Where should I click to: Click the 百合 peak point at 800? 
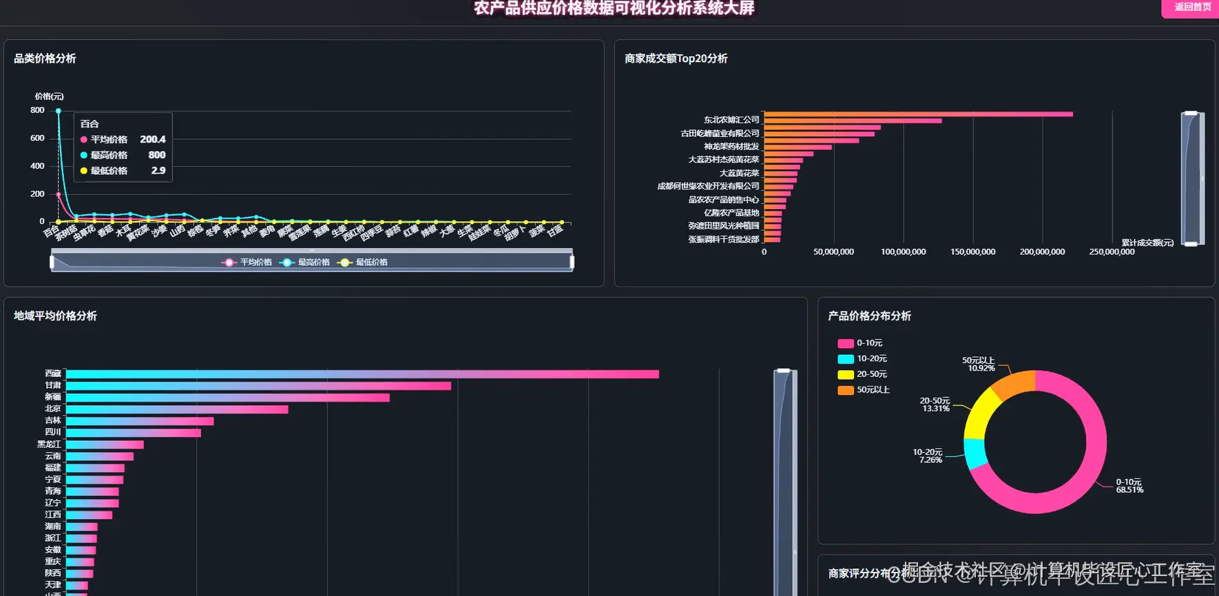[59, 111]
